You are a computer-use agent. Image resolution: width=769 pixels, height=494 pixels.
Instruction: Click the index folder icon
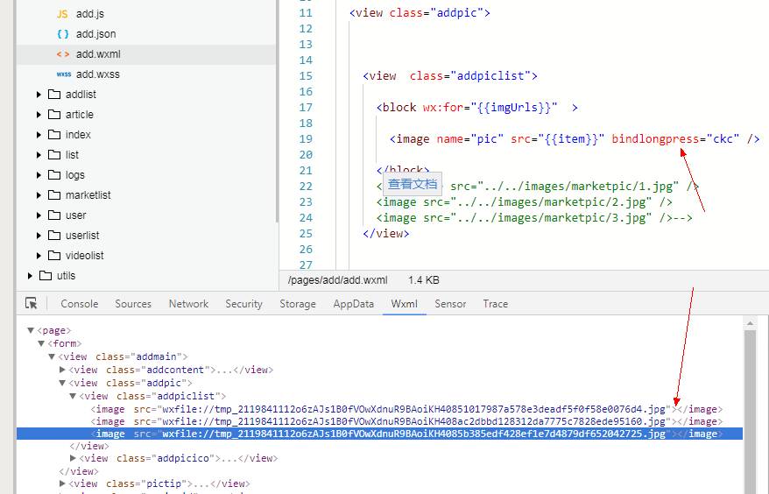pos(54,134)
